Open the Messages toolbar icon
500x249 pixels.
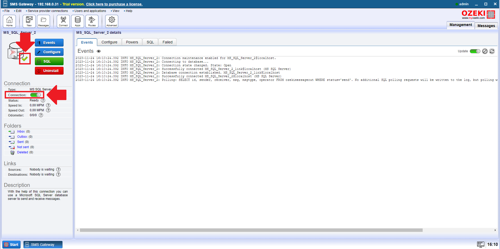(x=43, y=21)
